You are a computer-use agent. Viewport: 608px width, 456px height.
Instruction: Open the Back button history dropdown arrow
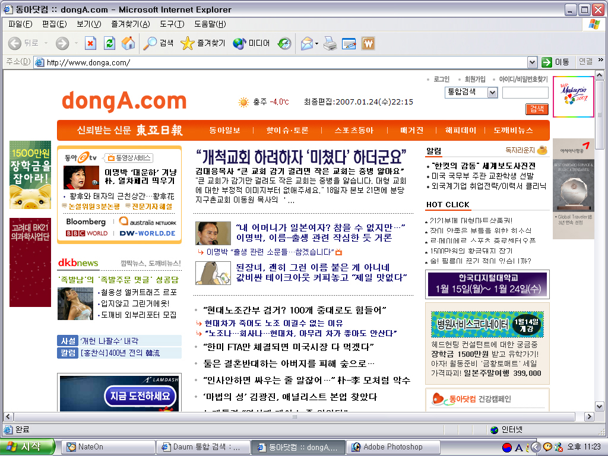(46, 43)
